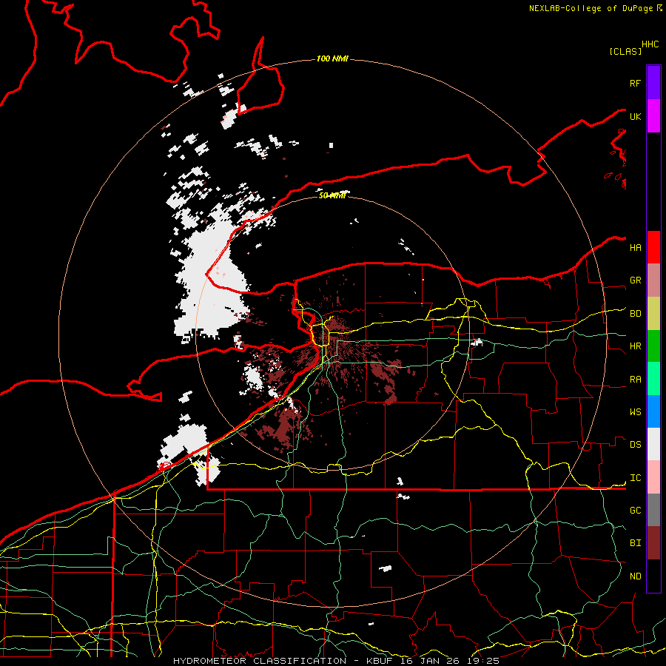Click the ND black legend swatch
Screen dimensions: 666x666
(653, 576)
